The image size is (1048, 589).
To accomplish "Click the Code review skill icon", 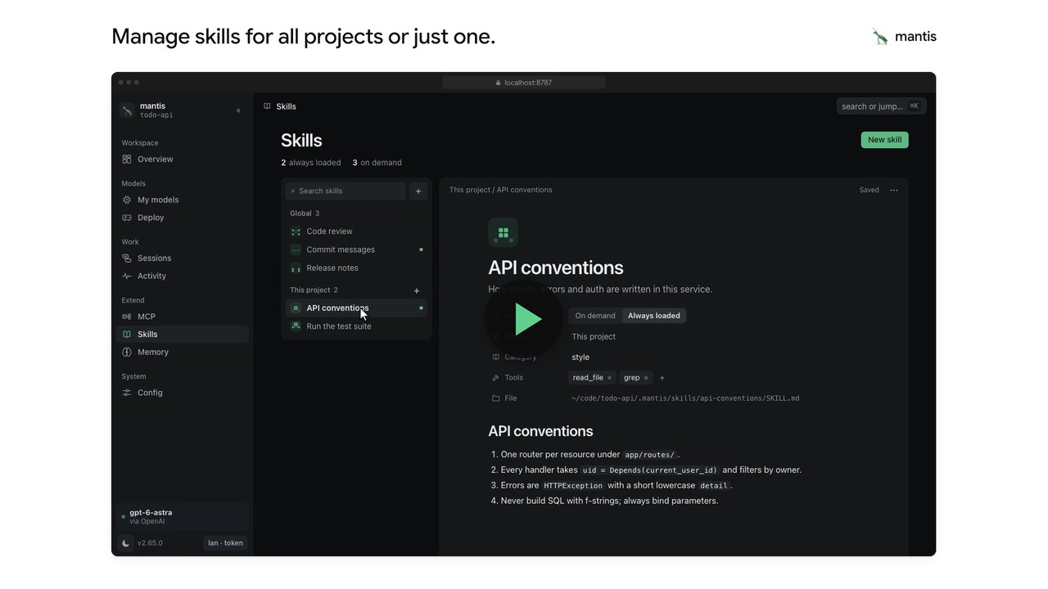I will (x=296, y=232).
